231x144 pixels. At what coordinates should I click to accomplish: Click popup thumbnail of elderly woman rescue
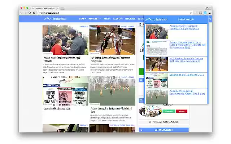coord(157,32)
